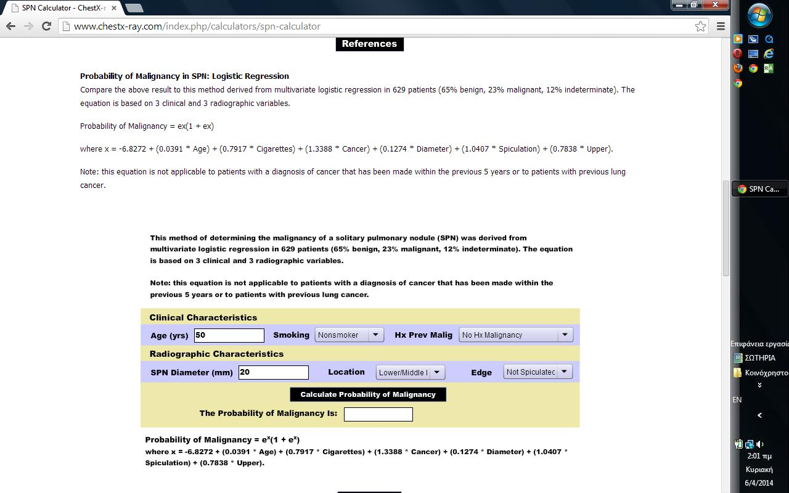Launch Mozilla Firefox
Viewport: 789px width, 493px height.
pos(738,68)
